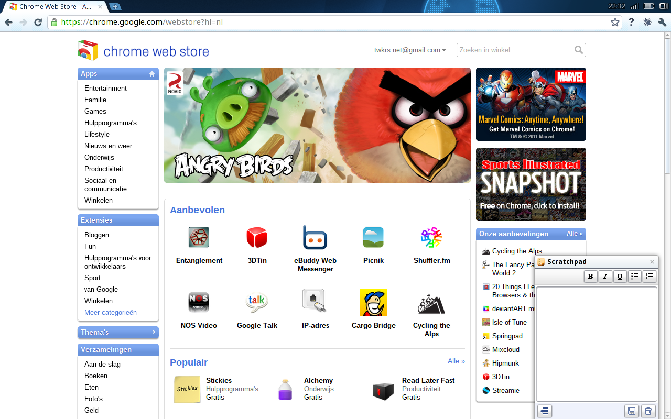Toggle bold in Scratchpad
Screen dimensions: 671x419
(591, 277)
